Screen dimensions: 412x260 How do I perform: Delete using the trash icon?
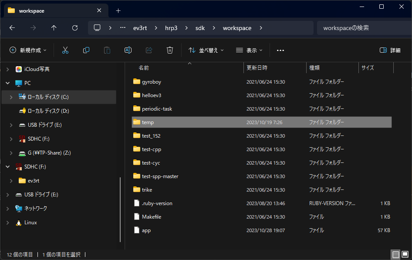(170, 50)
